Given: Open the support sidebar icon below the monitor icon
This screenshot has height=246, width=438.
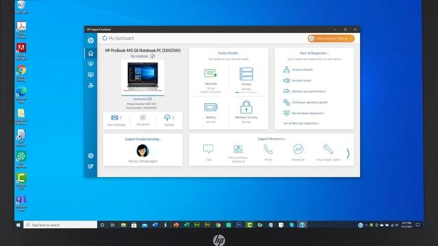Looking at the screenshot, I should pos(91,85).
